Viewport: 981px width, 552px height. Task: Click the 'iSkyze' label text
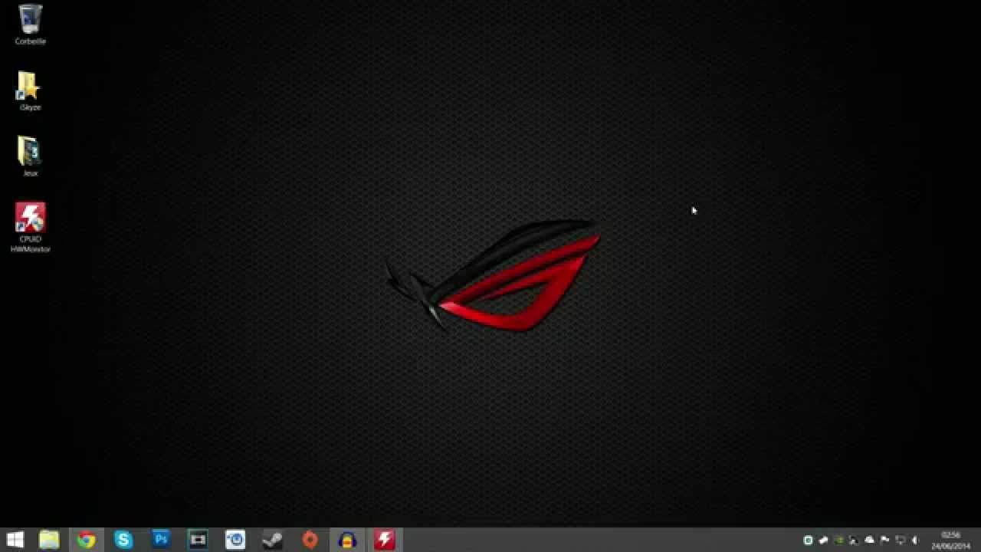(30, 107)
